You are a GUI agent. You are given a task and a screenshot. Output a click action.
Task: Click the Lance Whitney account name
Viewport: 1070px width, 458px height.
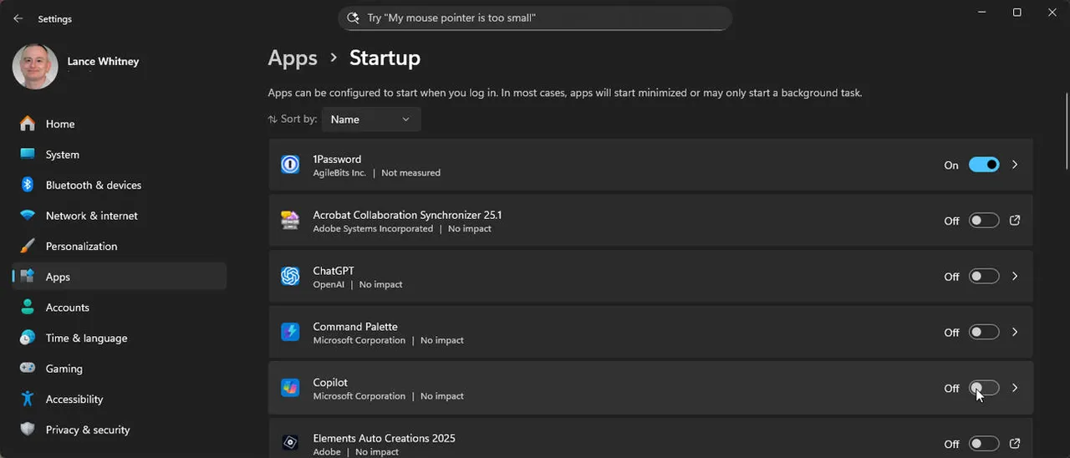[103, 62]
